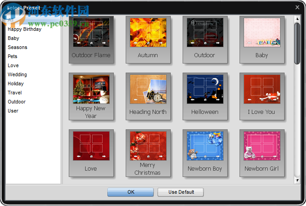Pick the Newborn Boy preset
This screenshot has height=206, width=306.
205,153
